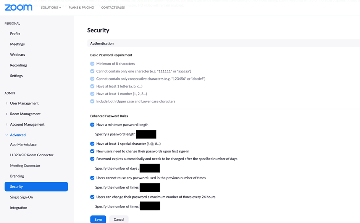Image resolution: width=360 pixels, height=223 pixels.
Task: Expand the Room Management section
Action: coord(25,114)
